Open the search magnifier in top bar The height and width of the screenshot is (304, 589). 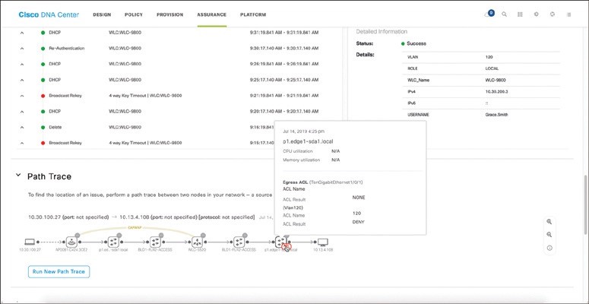(505, 14)
